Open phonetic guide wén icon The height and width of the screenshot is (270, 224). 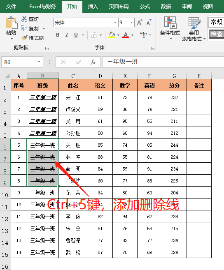(143, 35)
